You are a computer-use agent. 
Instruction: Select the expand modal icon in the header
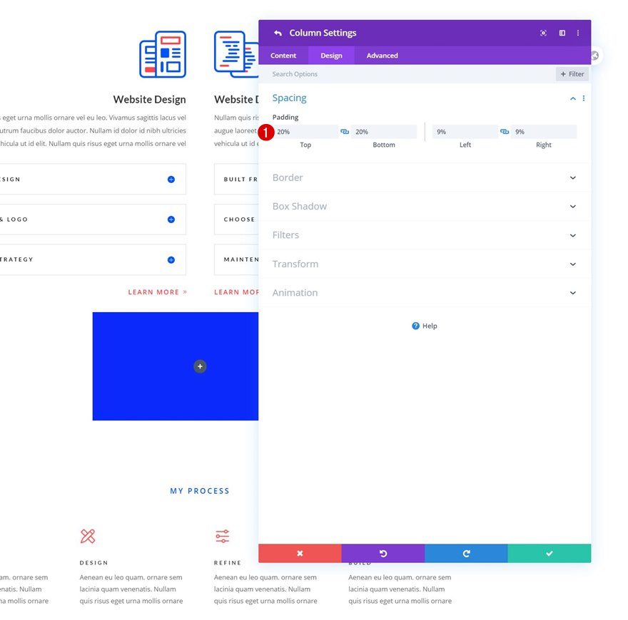point(543,33)
